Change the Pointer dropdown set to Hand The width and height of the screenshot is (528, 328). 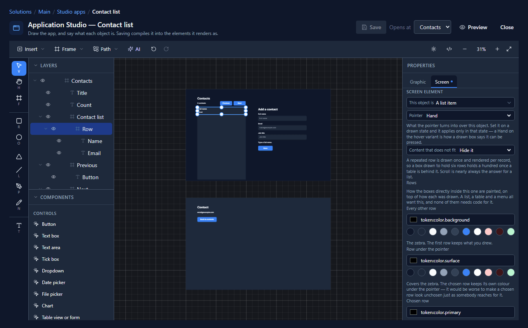[x=460, y=115]
